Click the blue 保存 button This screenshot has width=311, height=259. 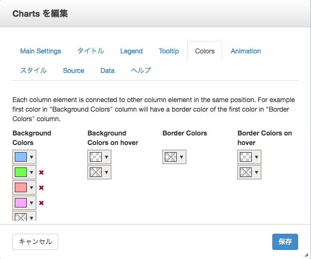coord(285,242)
